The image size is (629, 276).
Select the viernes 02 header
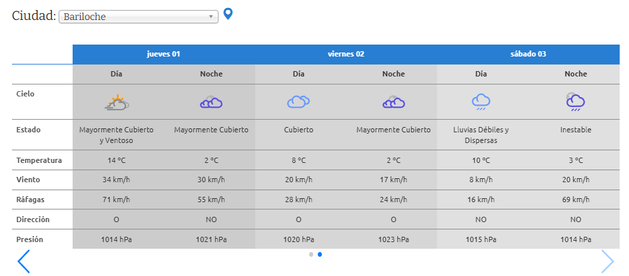point(346,54)
